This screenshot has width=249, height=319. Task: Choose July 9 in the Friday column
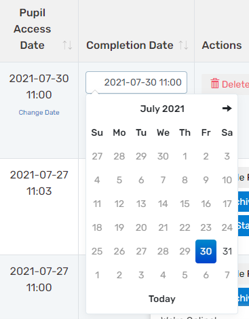click(x=206, y=180)
